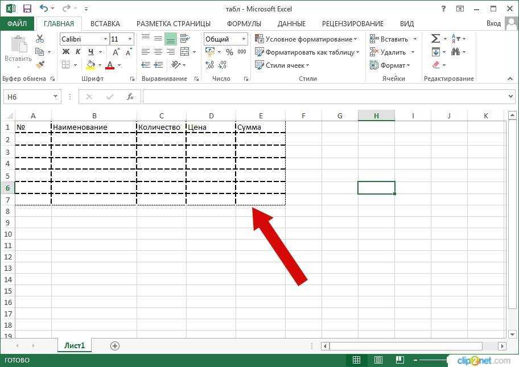Increase font size with the large A
519x367 pixels.
116,52
